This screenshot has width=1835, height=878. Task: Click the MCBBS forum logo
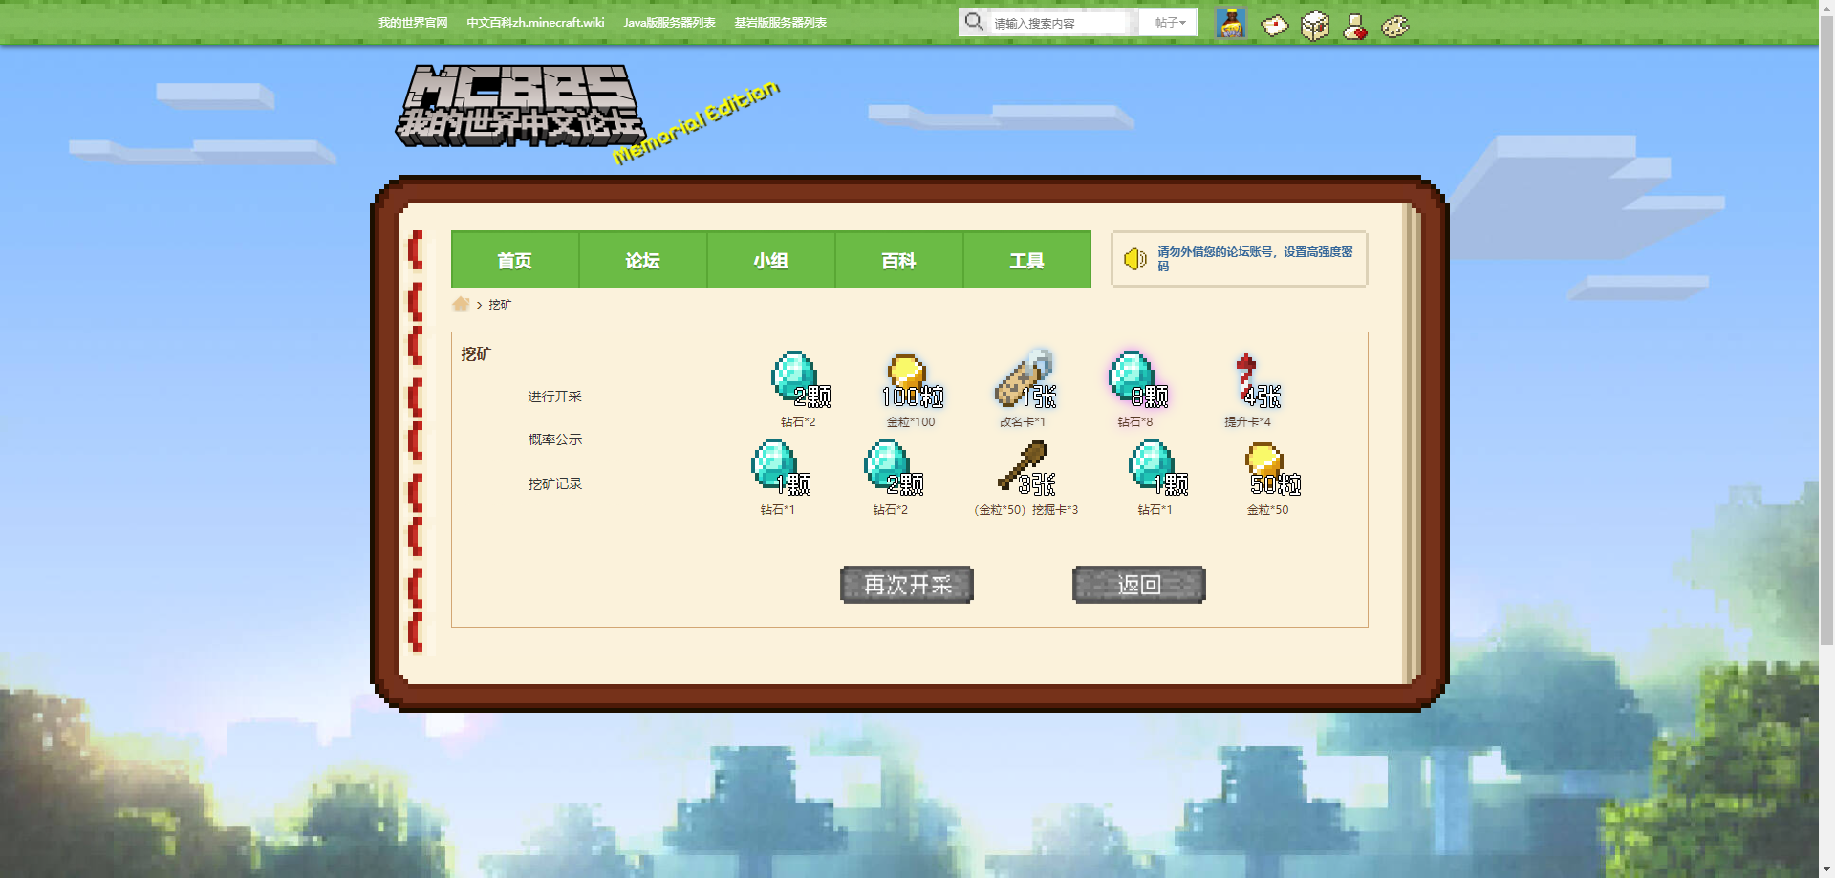click(x=521, y=107)
